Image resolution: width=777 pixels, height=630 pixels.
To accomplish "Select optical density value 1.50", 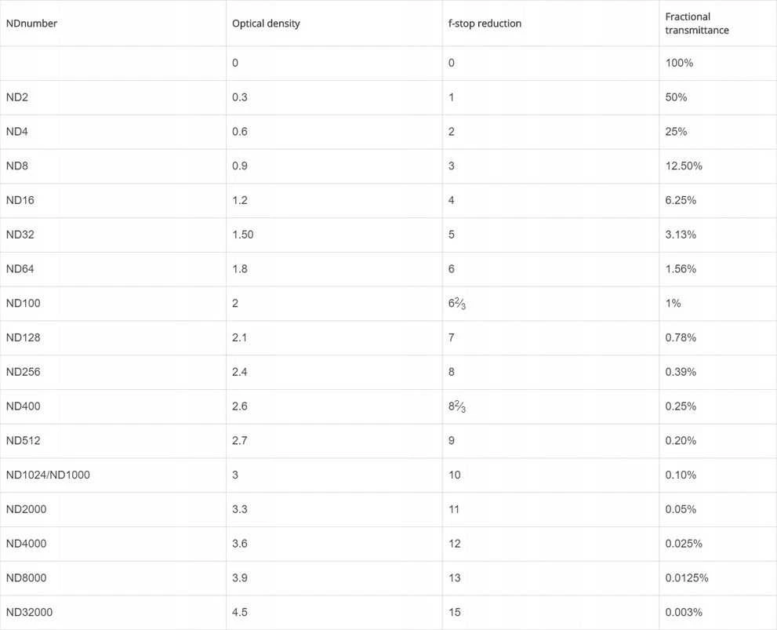I will pos(243,235).
